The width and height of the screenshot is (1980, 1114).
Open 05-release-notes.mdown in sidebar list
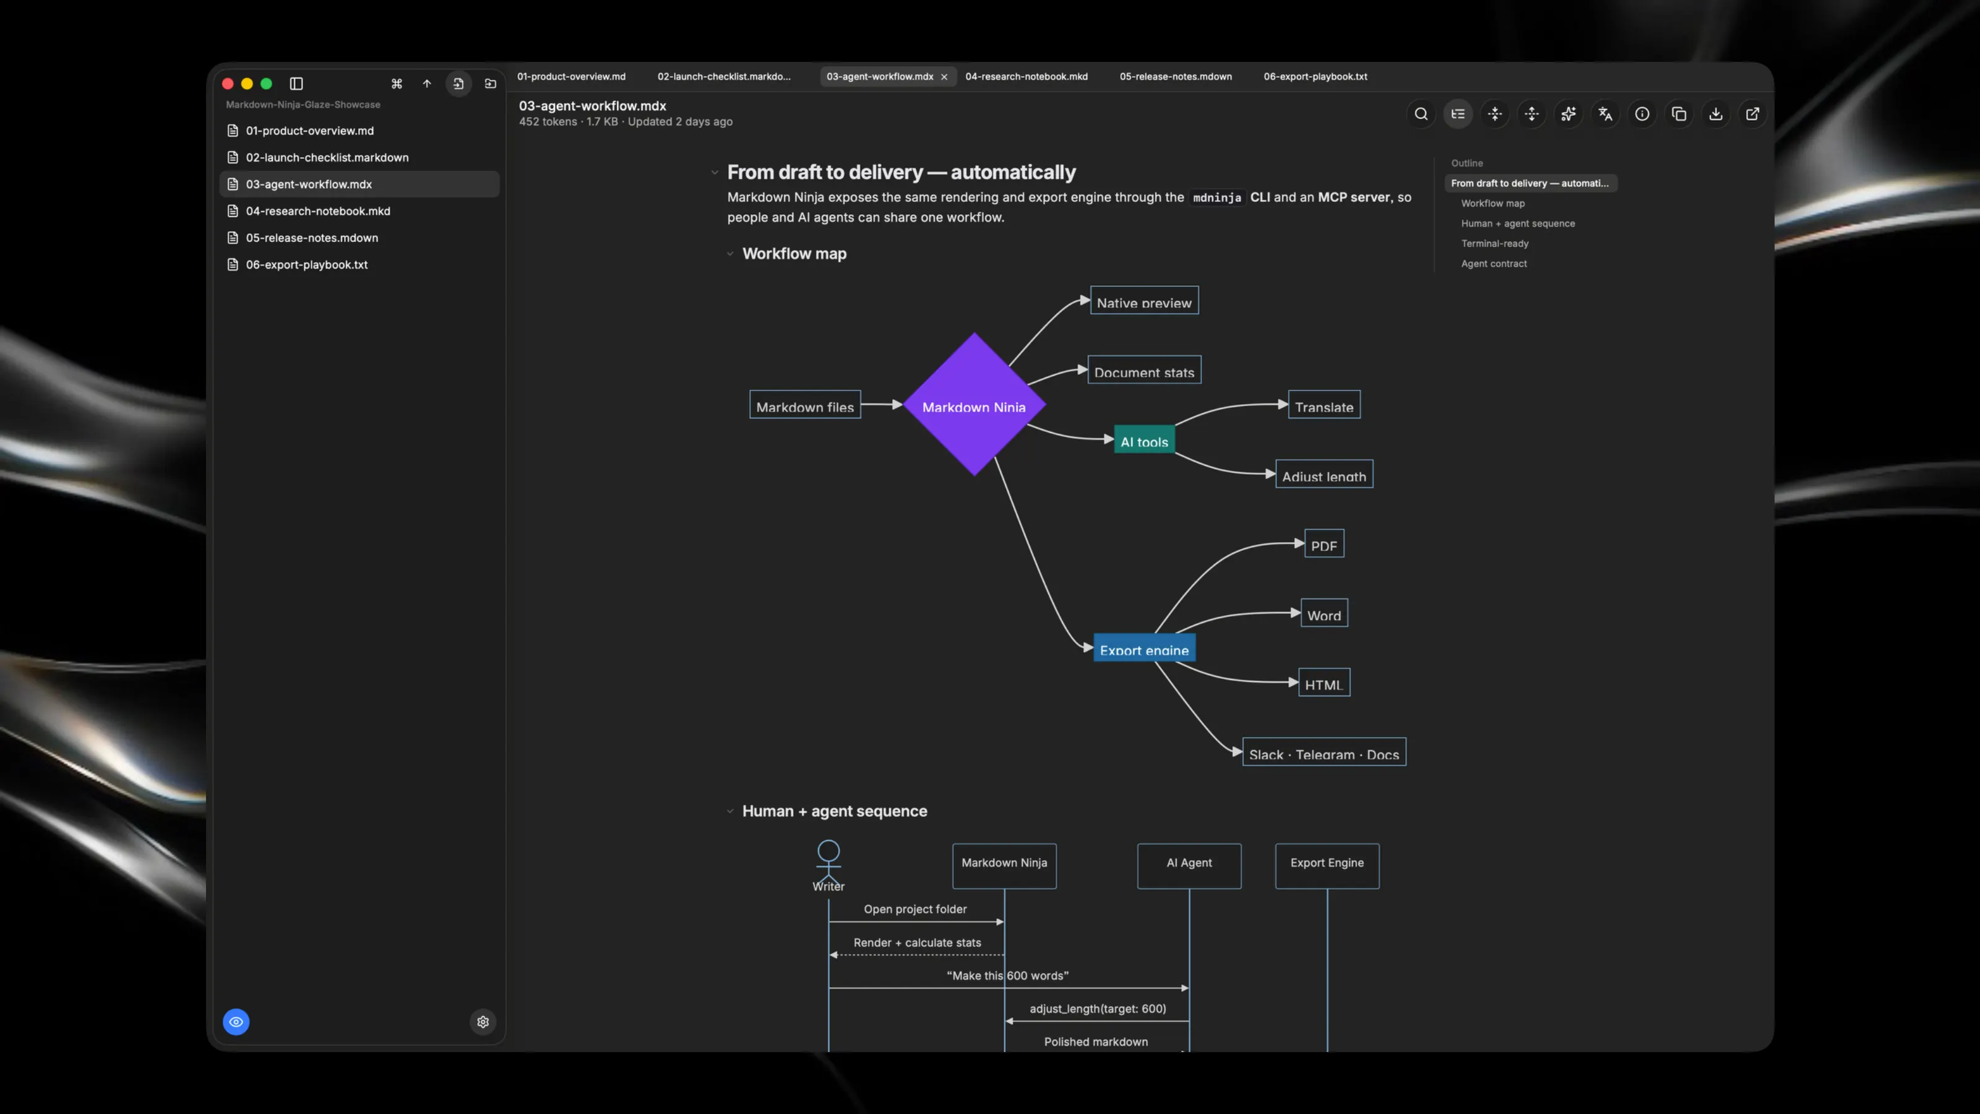(359, 238)
